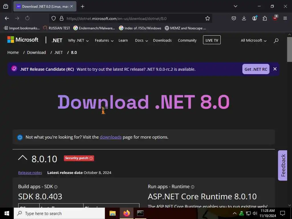The width and height of the screenshot is (292, 219).
Task: Open the Firefox account icon
Action: (x=254, y=18)
